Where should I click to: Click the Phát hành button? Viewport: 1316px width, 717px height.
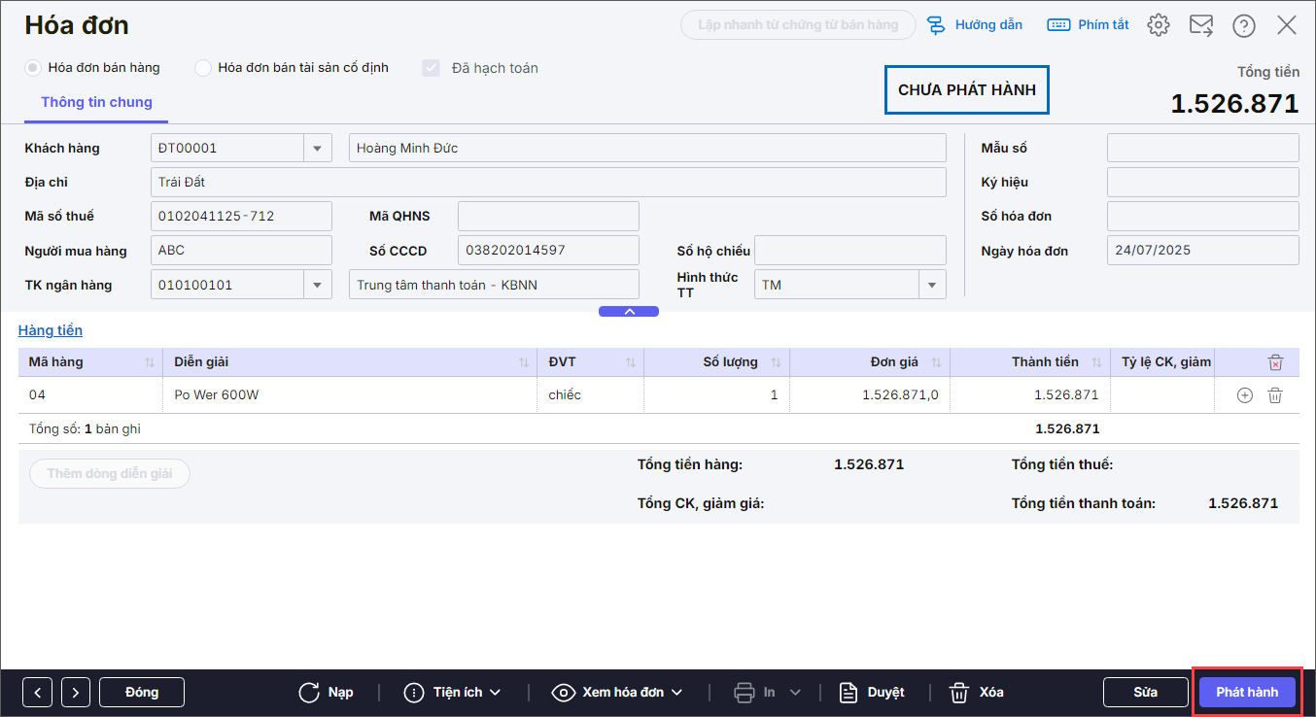(x=1247, y=692)
